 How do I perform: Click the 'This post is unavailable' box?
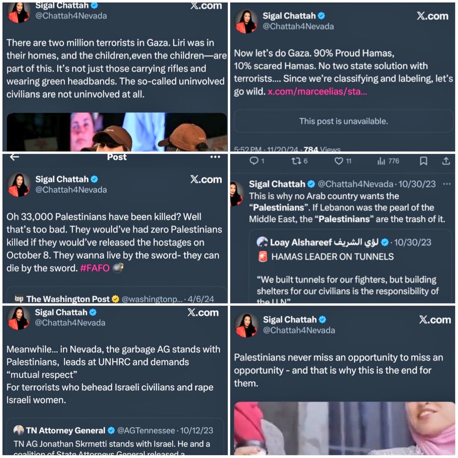point(343,121)
